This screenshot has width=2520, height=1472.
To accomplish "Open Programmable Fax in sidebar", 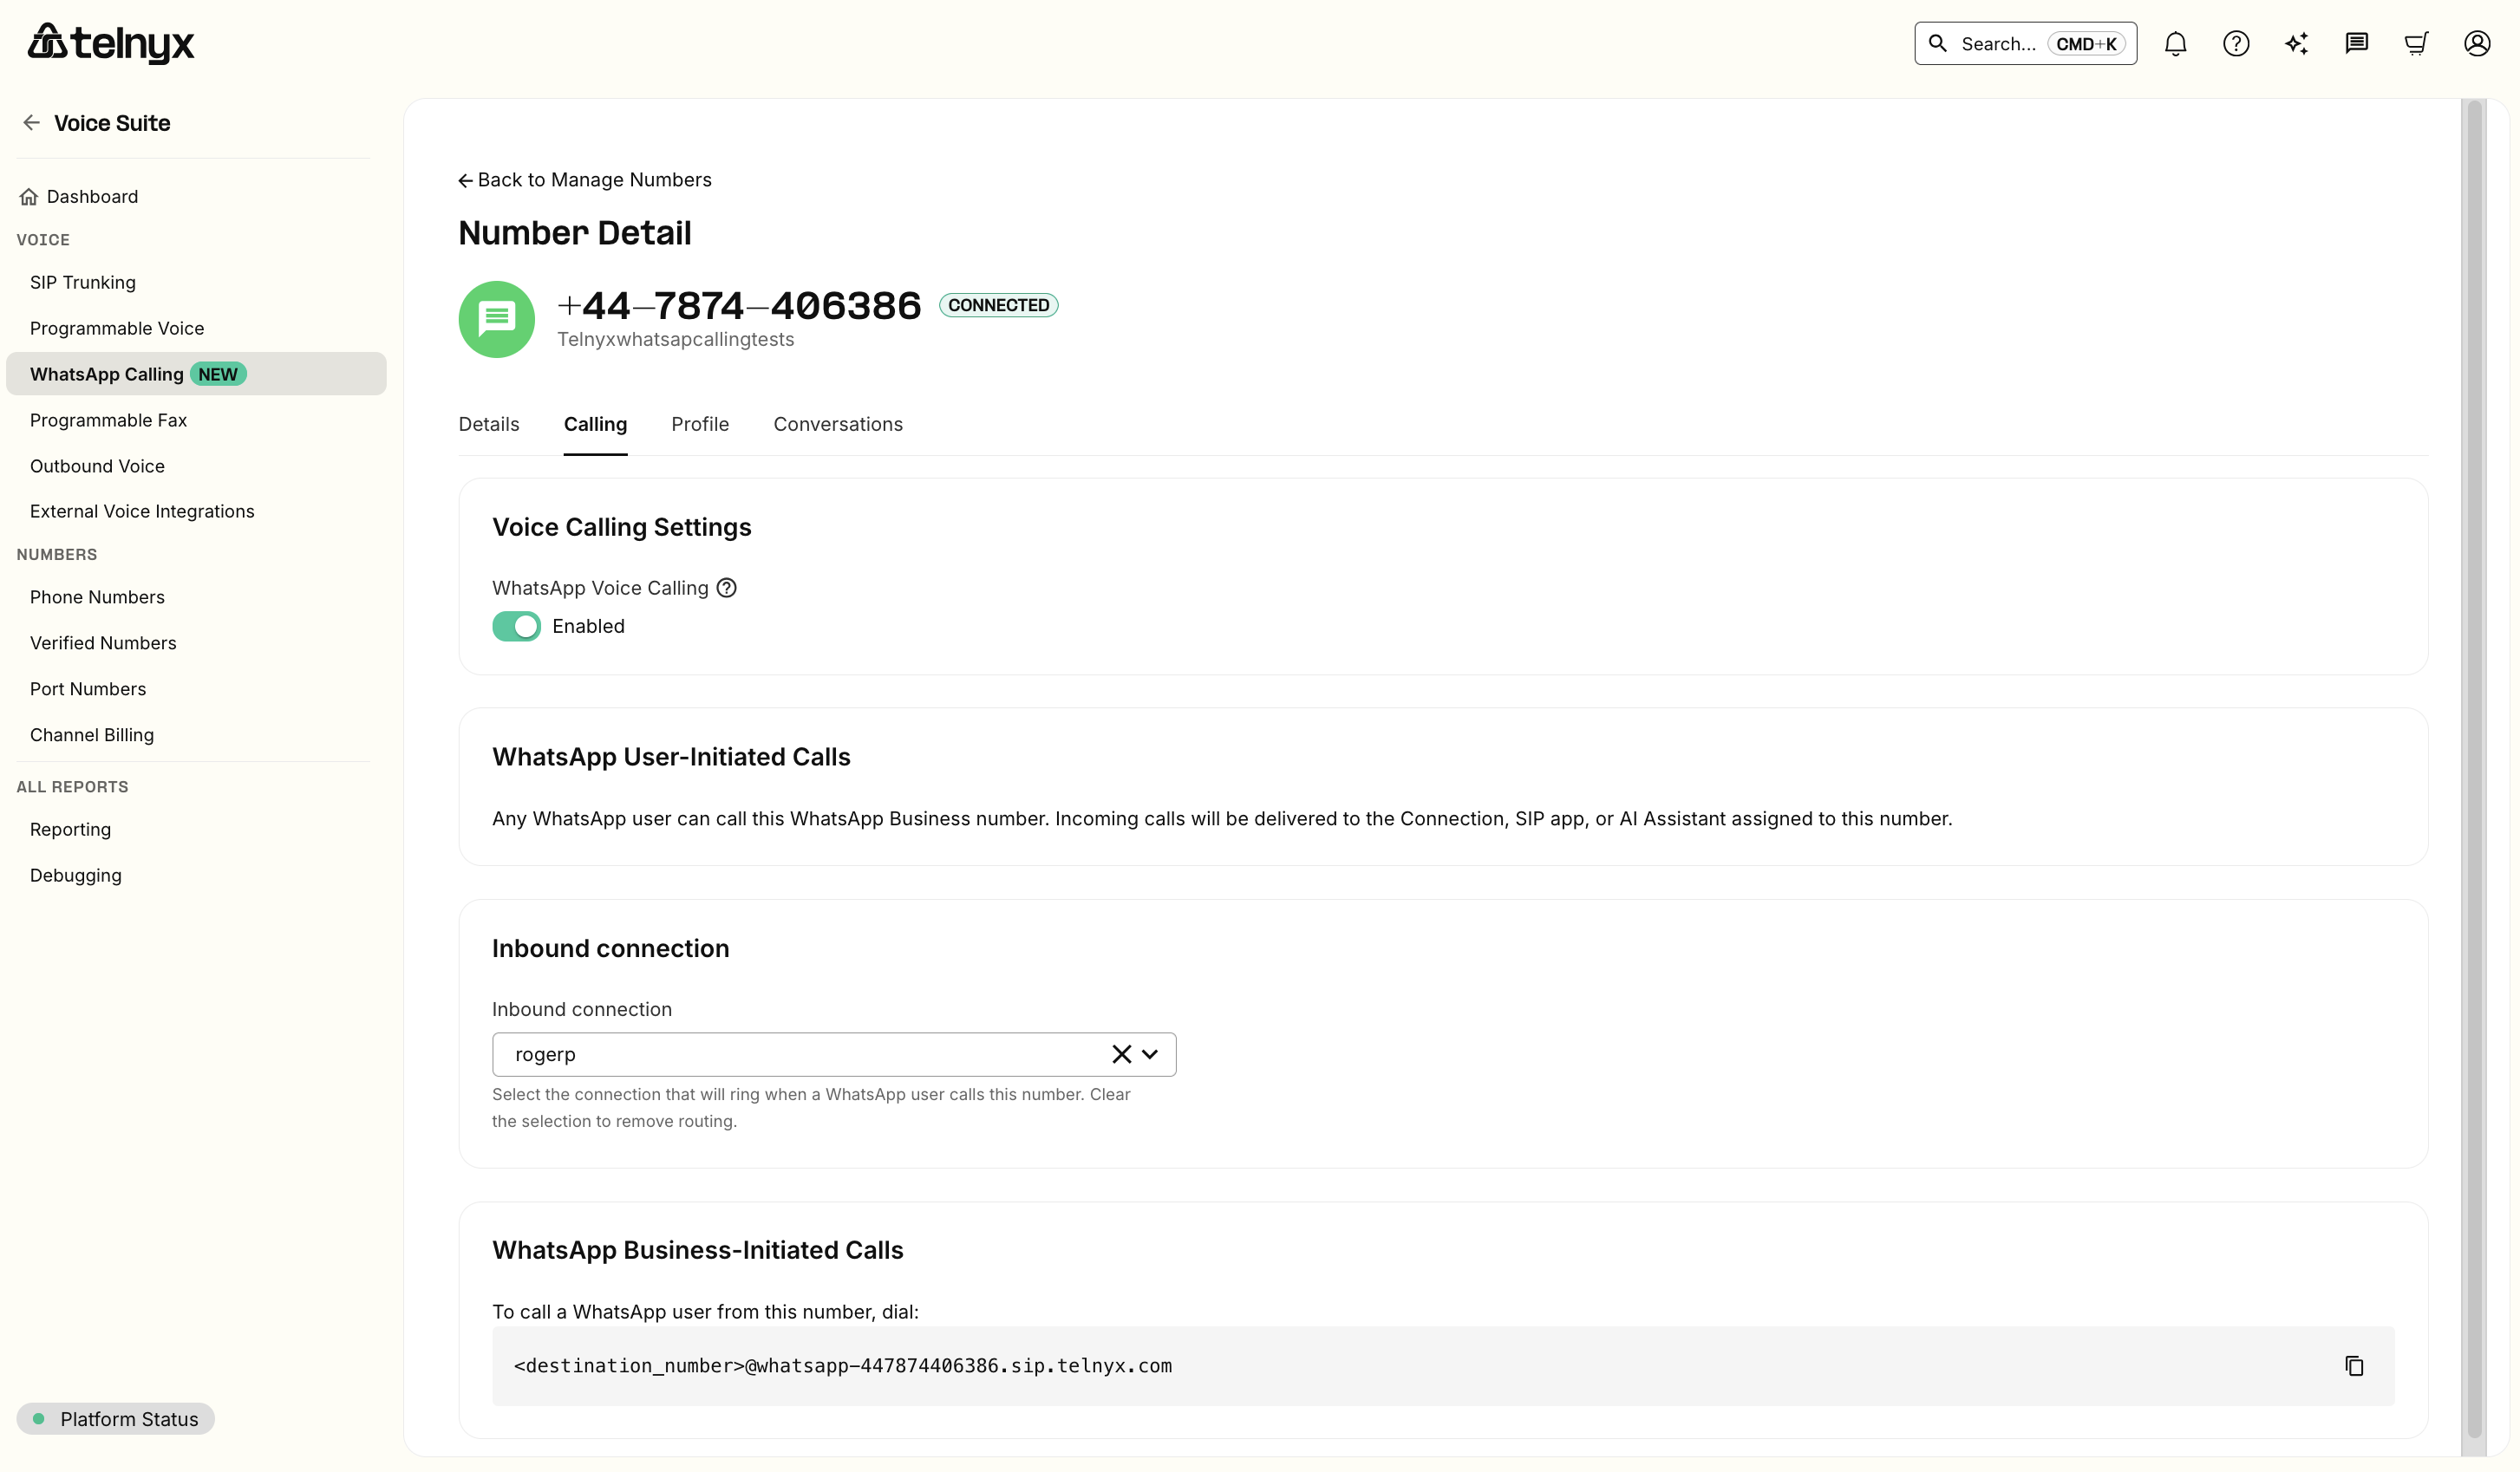I will tap(109, 420).
